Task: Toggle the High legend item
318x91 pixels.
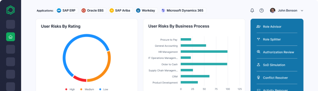Action: click(70, 89)
